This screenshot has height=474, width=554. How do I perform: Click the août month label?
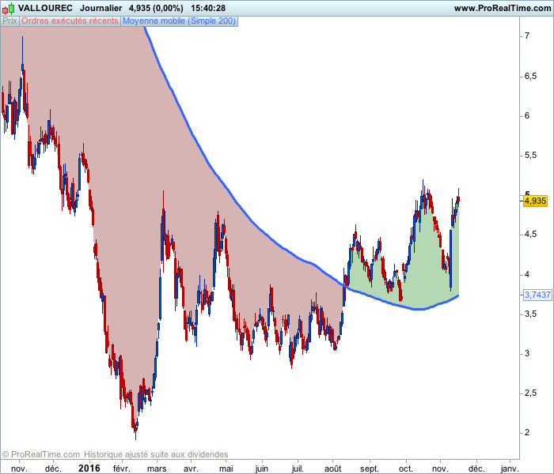[x=333, y=468]
